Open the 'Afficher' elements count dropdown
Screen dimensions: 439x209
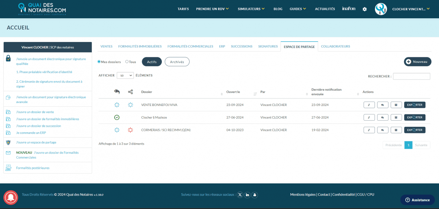click(x=125, y=76)
